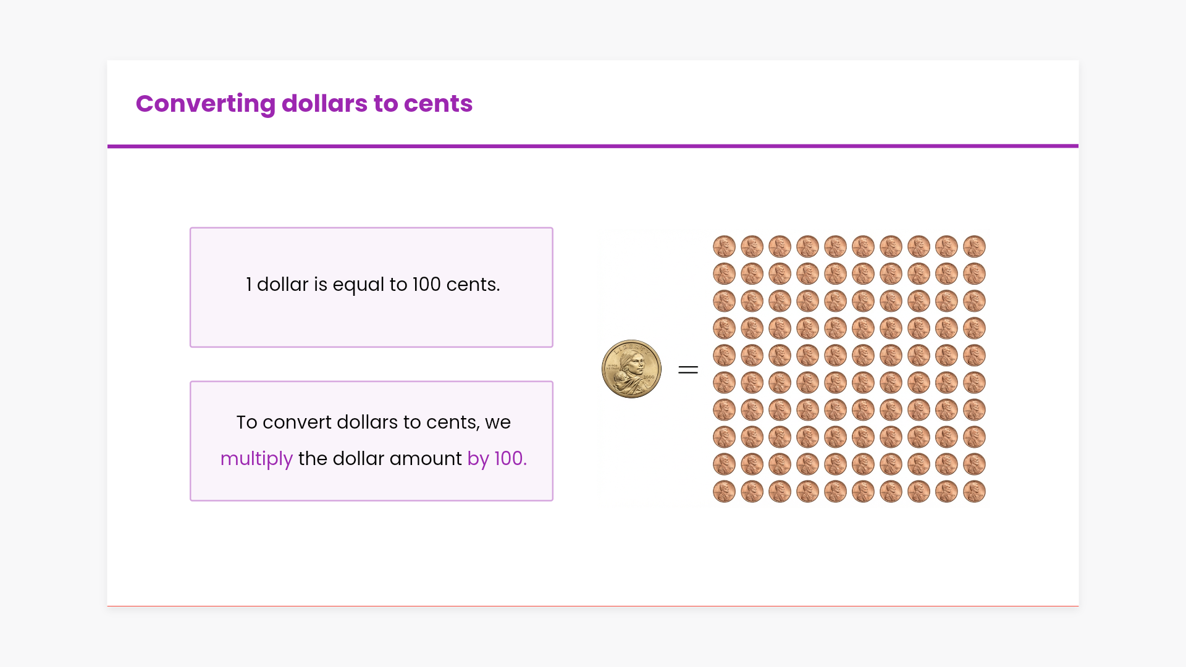Click the gold dollar coin image
Viewport: 1186px width, 667px height.
tap(631, 369)
